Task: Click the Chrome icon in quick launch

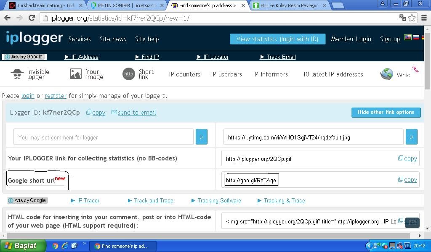Action: tap(55, 246)
